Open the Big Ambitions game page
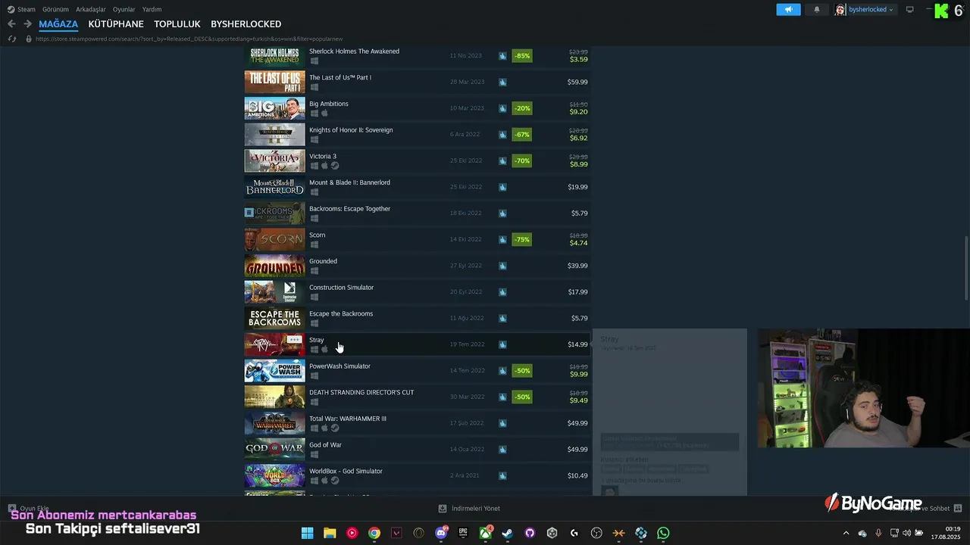 coord(418,108)
